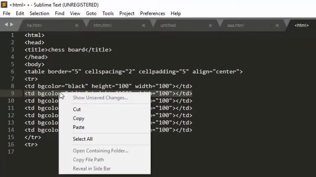Click Open Containing Folder menu entry
This screenshot has width=316, height=177.
[101, 151]
